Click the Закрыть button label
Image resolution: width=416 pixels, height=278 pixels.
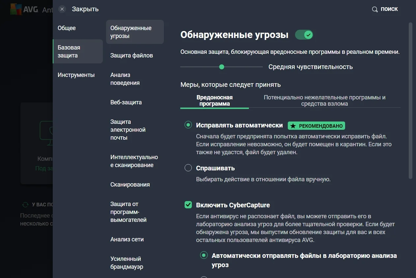click(85, 9)
